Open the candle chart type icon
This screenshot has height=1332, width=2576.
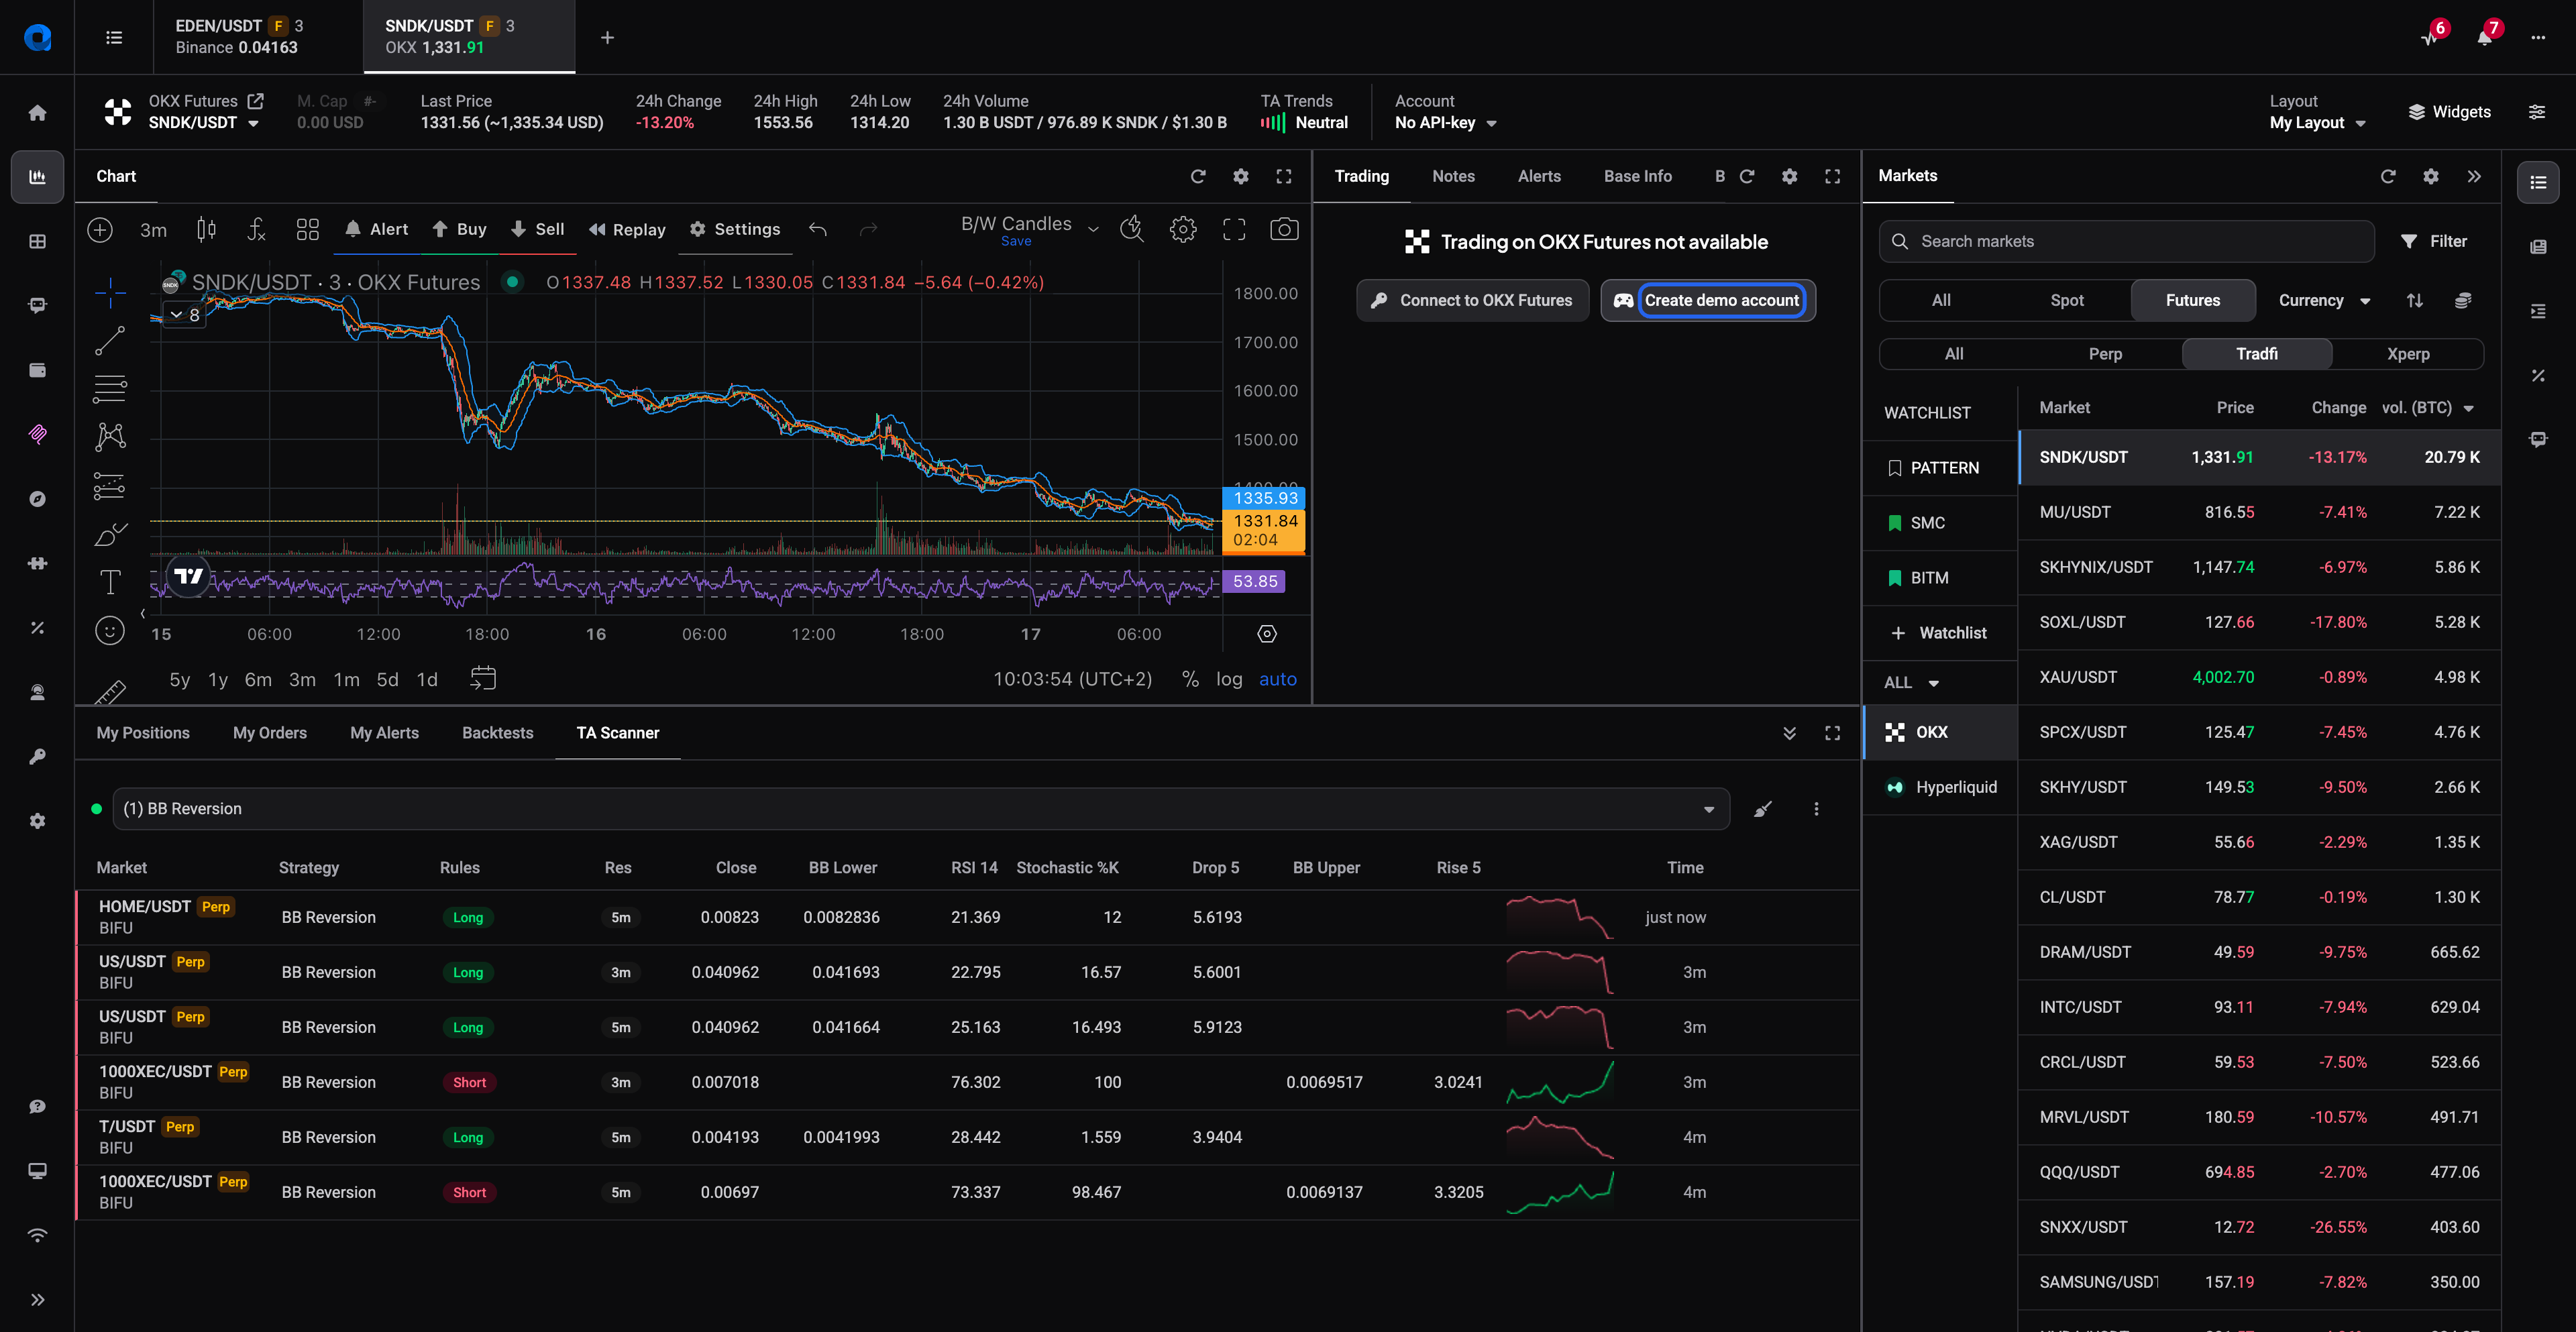tap(206, 230)
